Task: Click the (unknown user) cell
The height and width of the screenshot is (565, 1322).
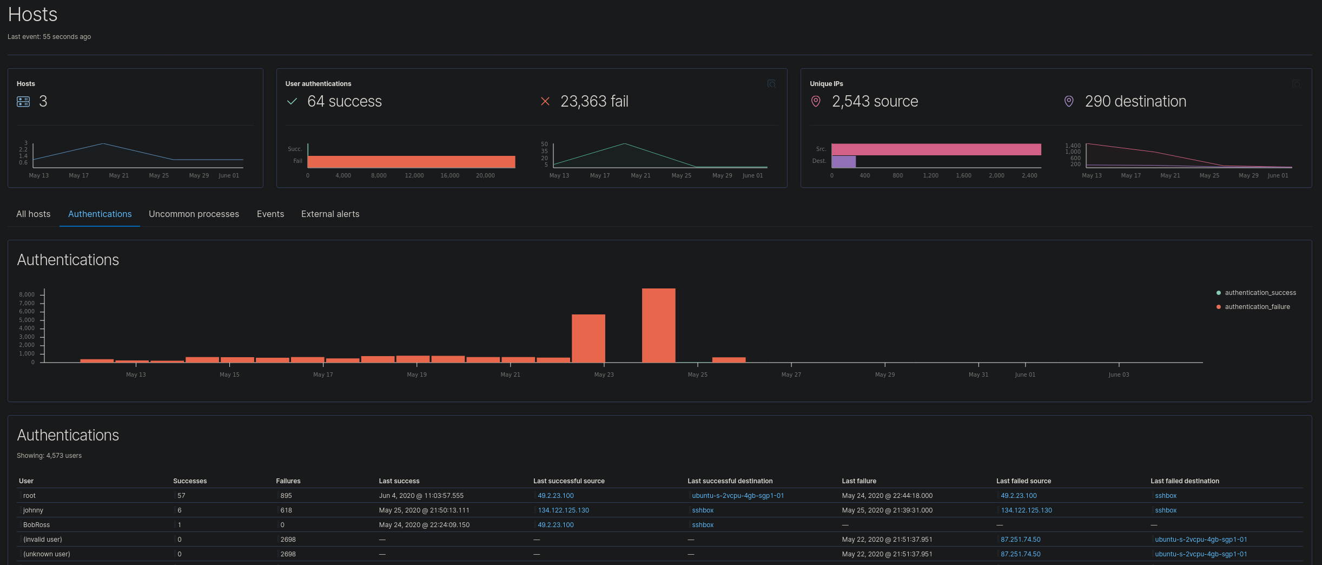Action: 47,554
